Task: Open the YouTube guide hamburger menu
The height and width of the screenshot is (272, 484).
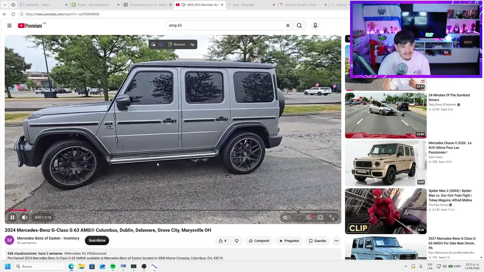Action: coord(9,26)
